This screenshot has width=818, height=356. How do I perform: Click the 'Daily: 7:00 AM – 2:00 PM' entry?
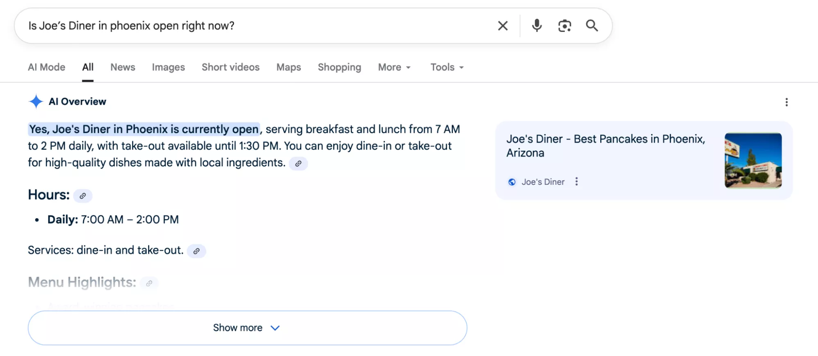point(113,219)
